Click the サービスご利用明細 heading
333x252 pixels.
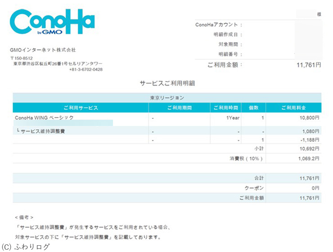(167, 83)
